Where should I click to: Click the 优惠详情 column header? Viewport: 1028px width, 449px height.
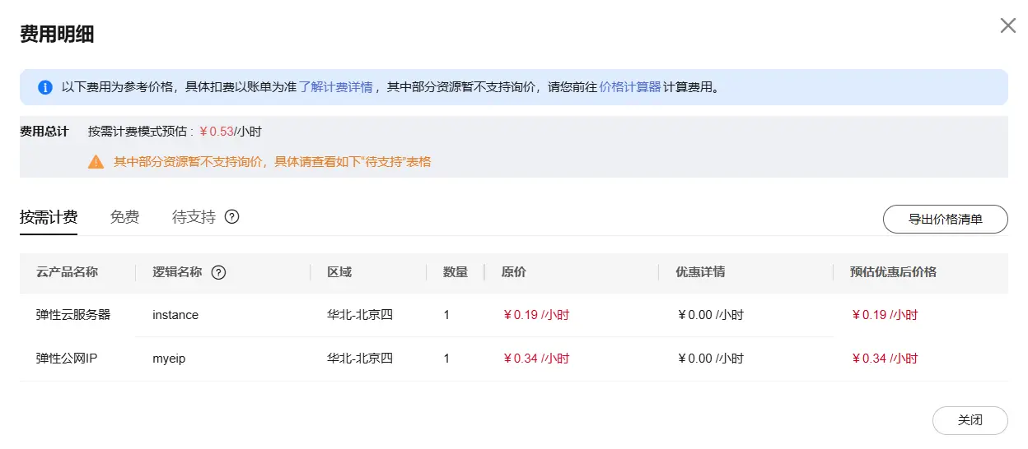tap(700, 272)
